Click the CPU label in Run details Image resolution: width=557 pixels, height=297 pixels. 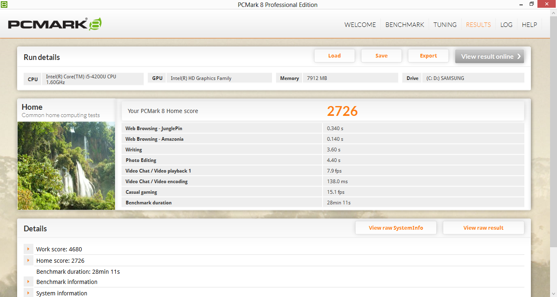(x=33, y=79)
